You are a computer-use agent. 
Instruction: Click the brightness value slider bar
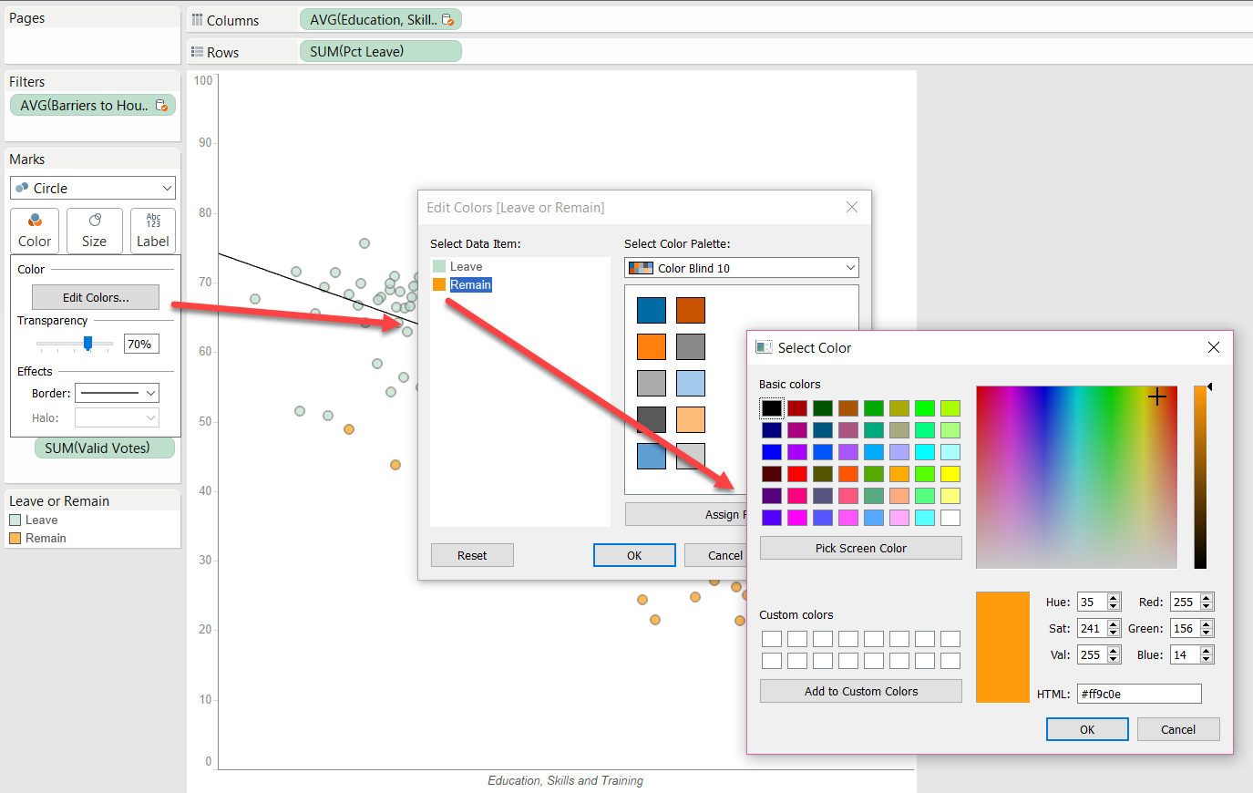coord(1200,477)
